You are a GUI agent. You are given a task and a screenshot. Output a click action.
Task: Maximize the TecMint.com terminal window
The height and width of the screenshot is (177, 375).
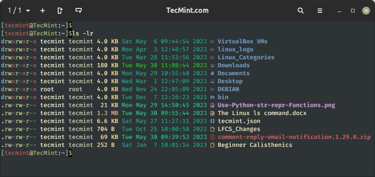[352, 11]
